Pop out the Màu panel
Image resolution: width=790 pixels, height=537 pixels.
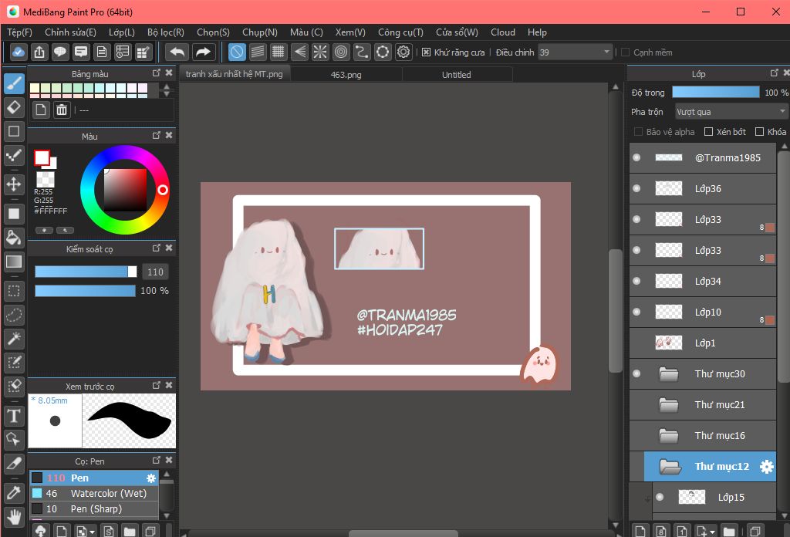coord(156,135)
